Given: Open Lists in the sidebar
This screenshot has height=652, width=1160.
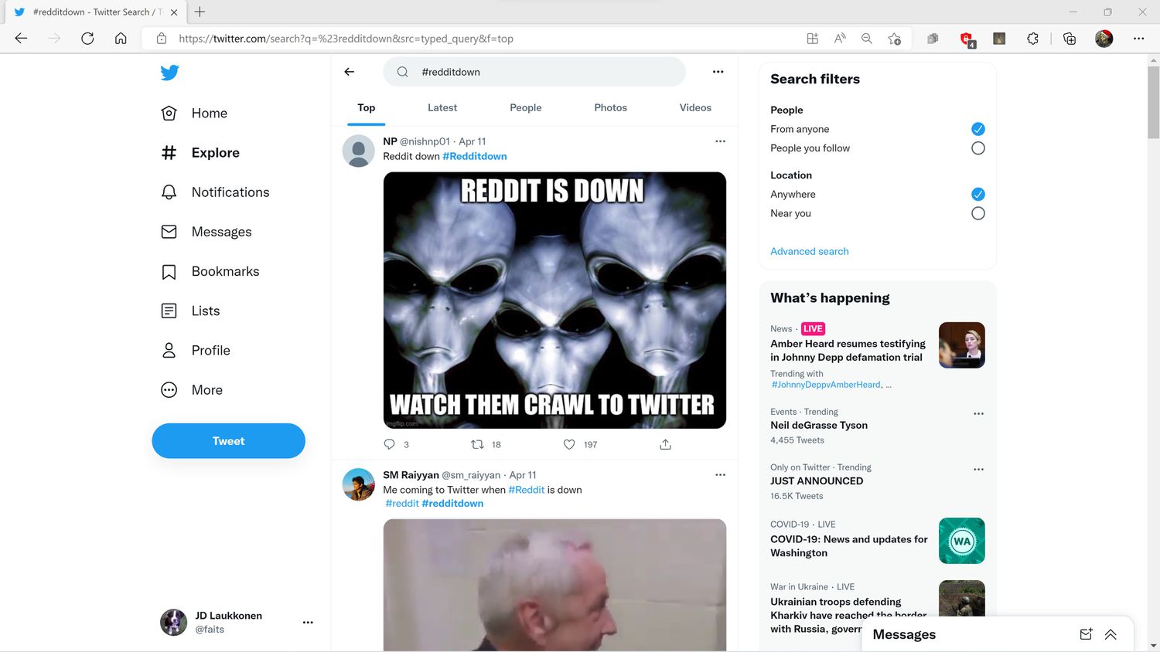Looking at the screenshot, I should 190,311.
